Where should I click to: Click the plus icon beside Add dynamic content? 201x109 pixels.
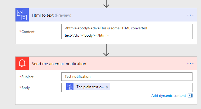point(190,95)
